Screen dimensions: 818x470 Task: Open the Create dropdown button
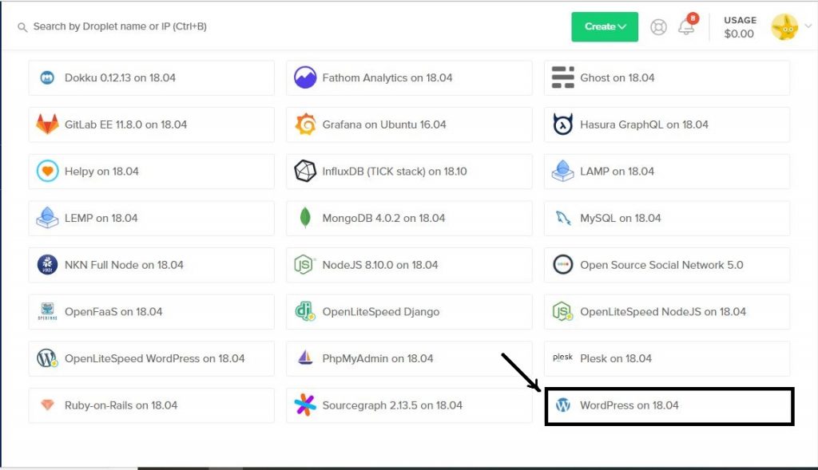[605, 26]
